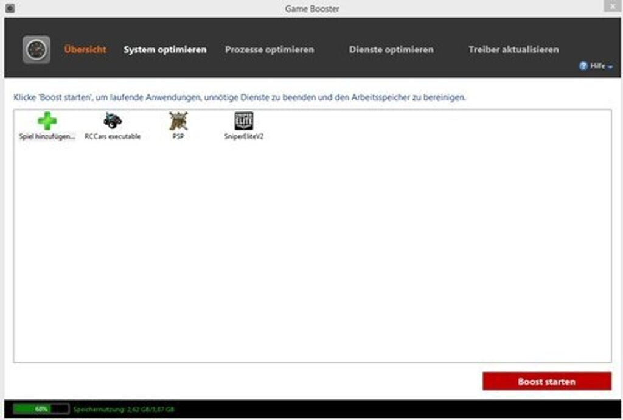The image size is (623, 420).
Task: Select the SniperEliteV2 game icon
Action: click(244, 121)
